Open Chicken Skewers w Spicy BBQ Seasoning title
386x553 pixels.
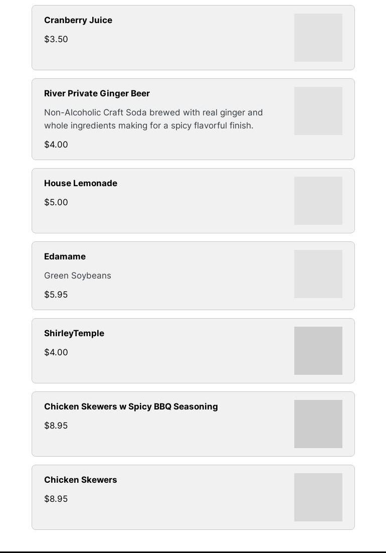pyautogui.click(x=131, y=406)
